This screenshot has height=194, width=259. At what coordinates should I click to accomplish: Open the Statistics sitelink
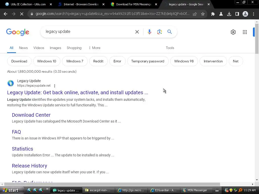tap(23, 149)
